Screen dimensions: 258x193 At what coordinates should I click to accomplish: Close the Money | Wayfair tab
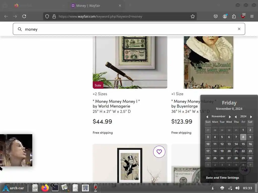click(120, 6)
